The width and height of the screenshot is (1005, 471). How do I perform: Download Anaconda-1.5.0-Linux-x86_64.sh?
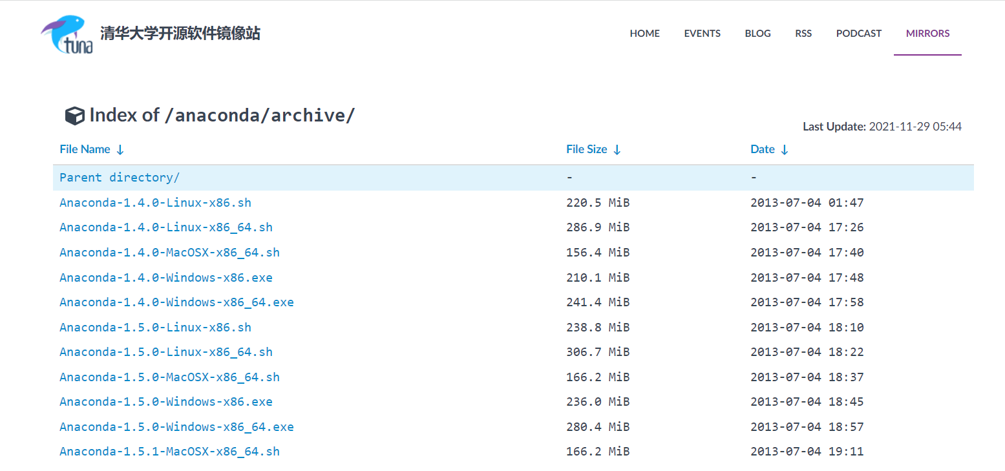166,351
